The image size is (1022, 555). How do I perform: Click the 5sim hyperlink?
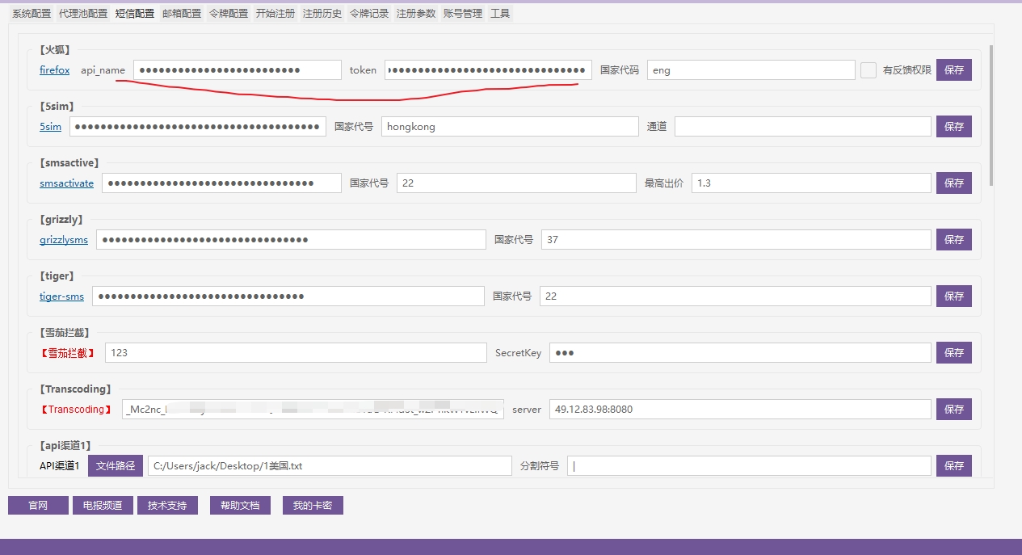point(50,127)
